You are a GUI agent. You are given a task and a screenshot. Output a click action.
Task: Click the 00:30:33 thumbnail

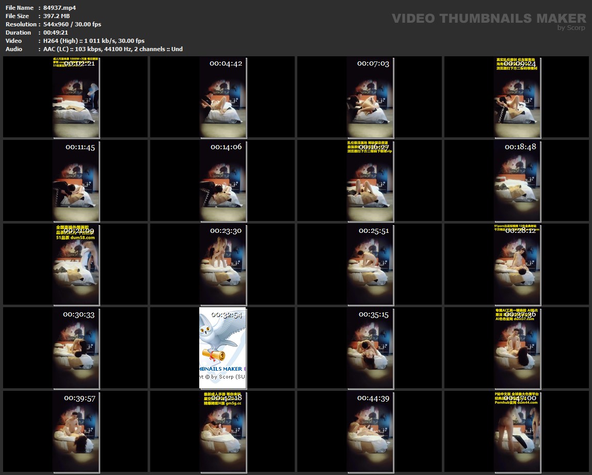[x=75, y=348]
